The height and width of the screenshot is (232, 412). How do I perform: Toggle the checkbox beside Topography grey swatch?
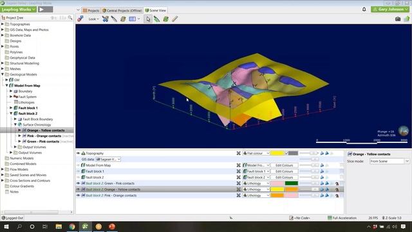(x=286, y=153)
